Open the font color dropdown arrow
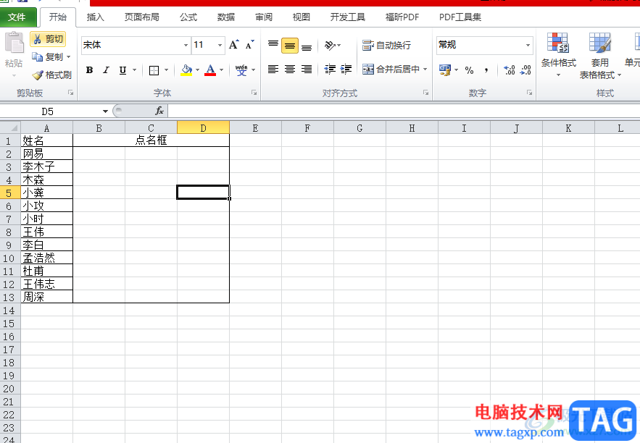Image resolution: width=640 pixels, height=443 pixels. click(x=222, y=70)
